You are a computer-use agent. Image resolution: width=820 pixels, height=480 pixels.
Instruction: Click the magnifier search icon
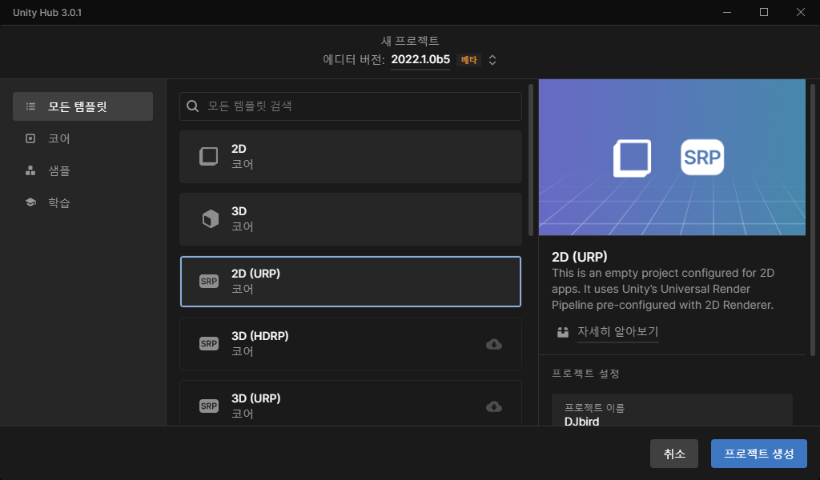pos(192,106)
